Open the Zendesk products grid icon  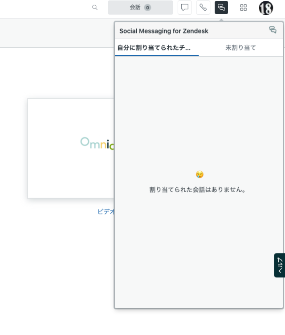244,8
